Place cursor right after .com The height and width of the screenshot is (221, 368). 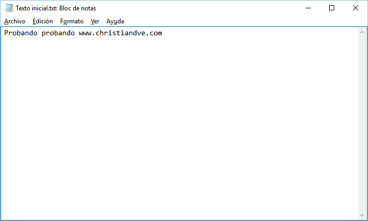click(162, 33)
